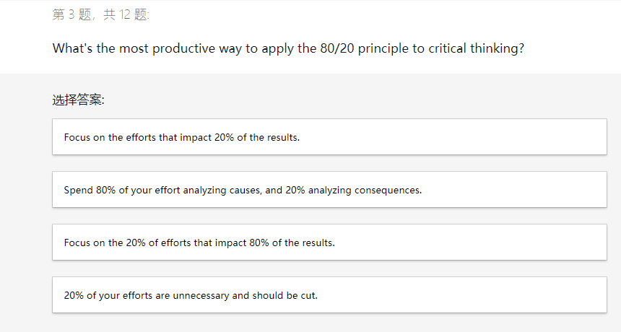Viewport: 621px width, 332px height.
Task: Select option ending with '20% of the results.'
Action: pyautogui.click(x=181, y=137)
